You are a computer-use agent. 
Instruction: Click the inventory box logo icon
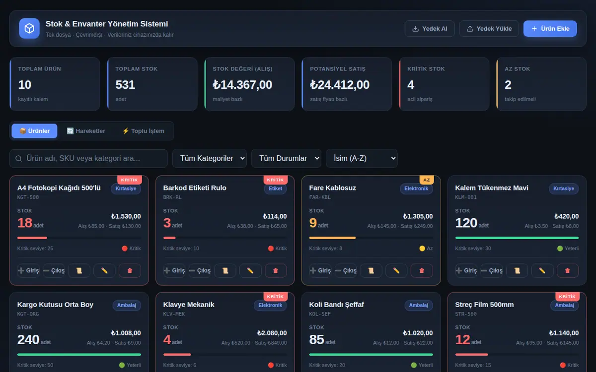[29, 28]
